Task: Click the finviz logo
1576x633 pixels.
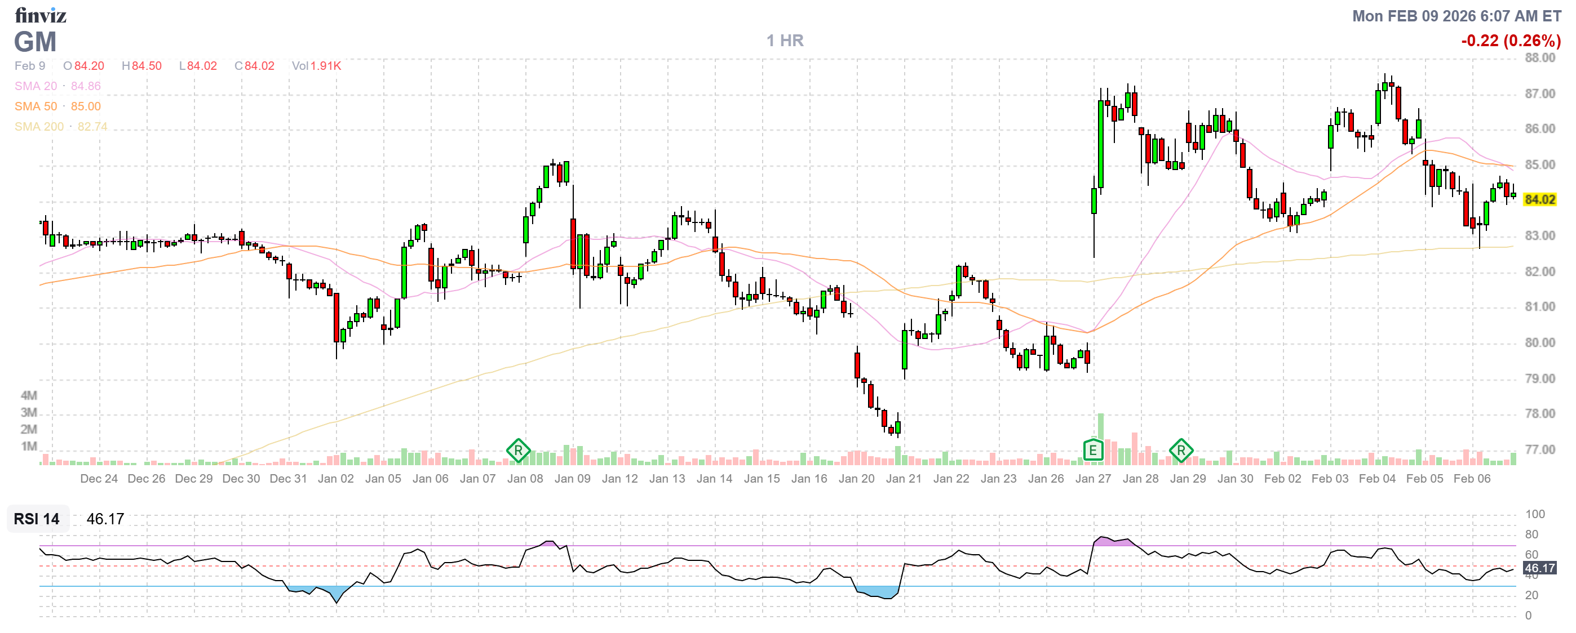Action: [x=41, y=15]
